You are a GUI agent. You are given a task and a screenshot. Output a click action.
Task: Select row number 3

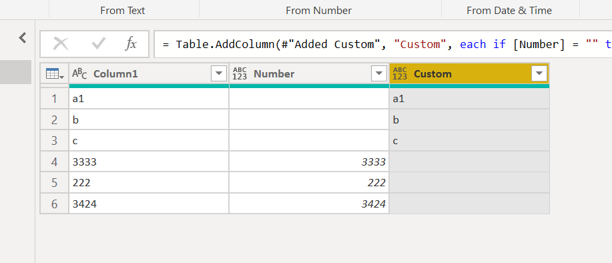[54, 140]
